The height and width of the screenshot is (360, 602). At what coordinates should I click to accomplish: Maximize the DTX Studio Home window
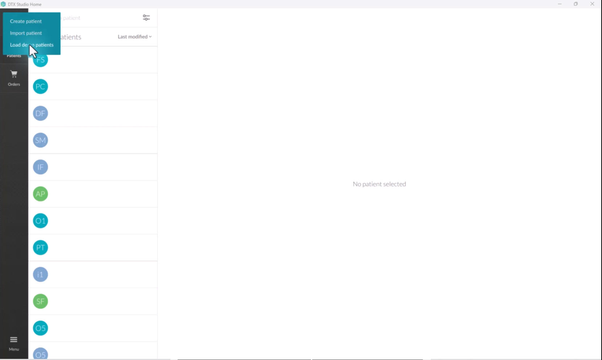pyautogui.click(x=576, y=4)
